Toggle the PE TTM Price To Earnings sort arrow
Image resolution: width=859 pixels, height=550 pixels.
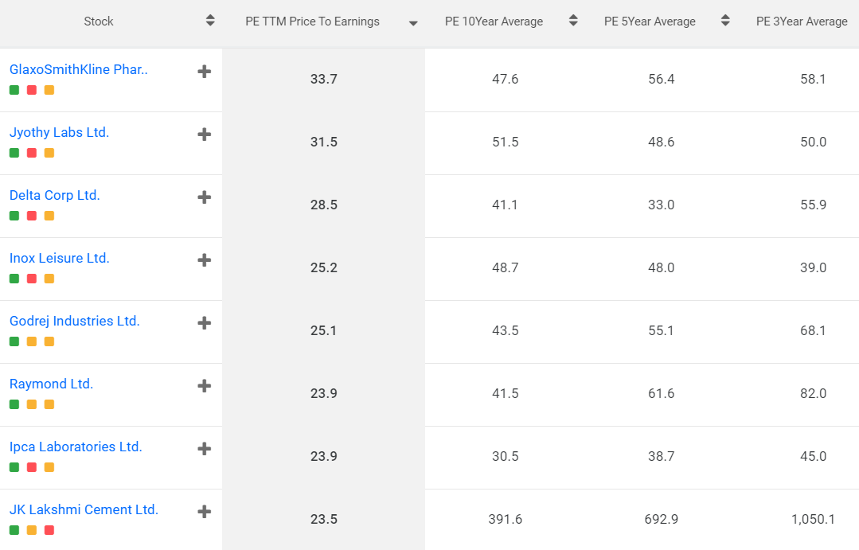pyautogui.click(x=413, y=23)
